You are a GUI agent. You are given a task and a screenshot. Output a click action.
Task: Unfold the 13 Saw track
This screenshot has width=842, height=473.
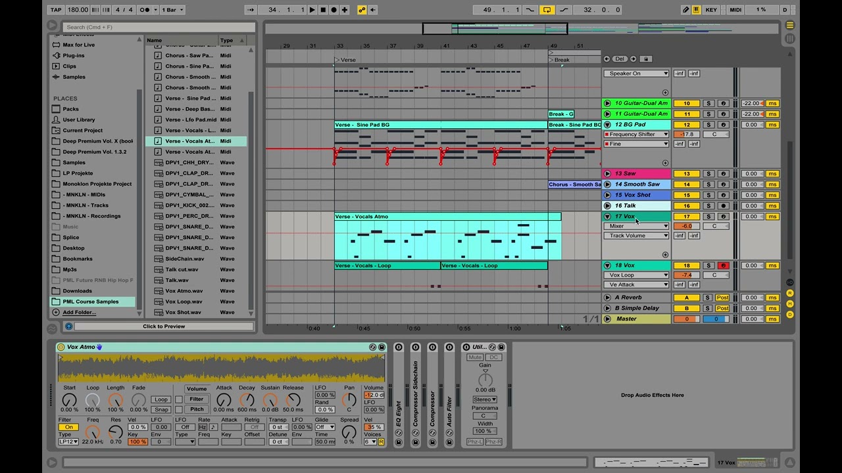tap(607, 173)
